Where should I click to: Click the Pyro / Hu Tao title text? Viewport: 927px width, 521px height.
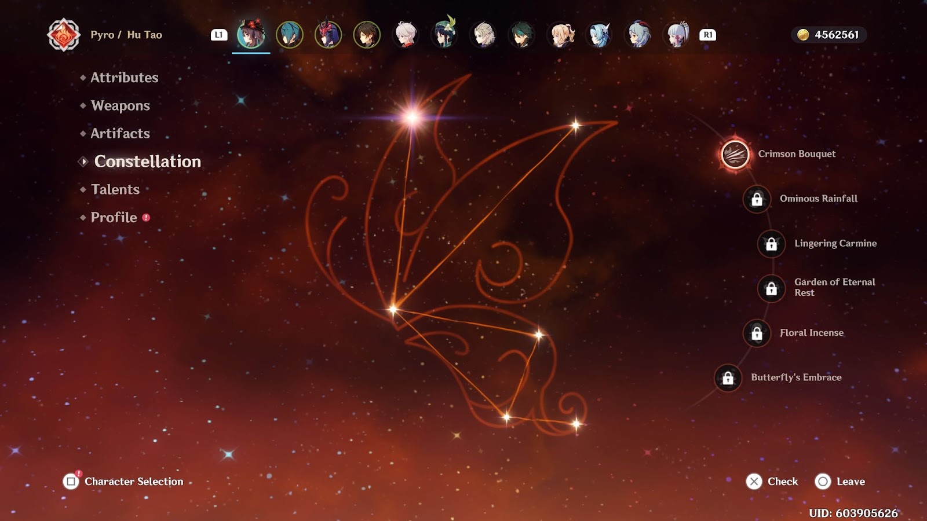126,35
